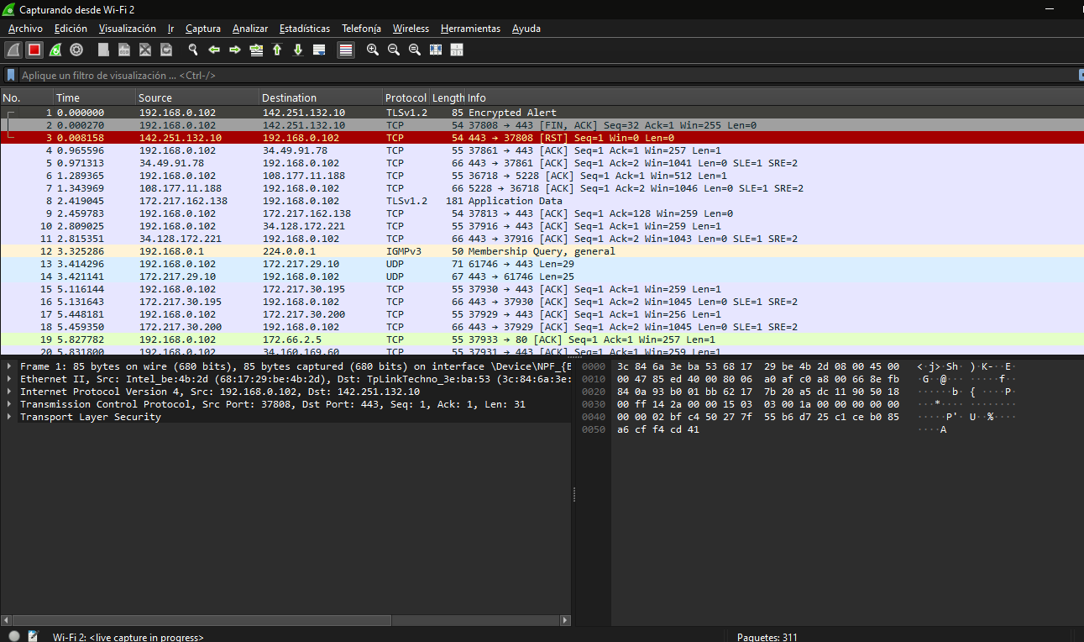The width and height of the screenshot is (1084, 642).
Task: Stop the running capture with red square
Action: pos(34,50)
